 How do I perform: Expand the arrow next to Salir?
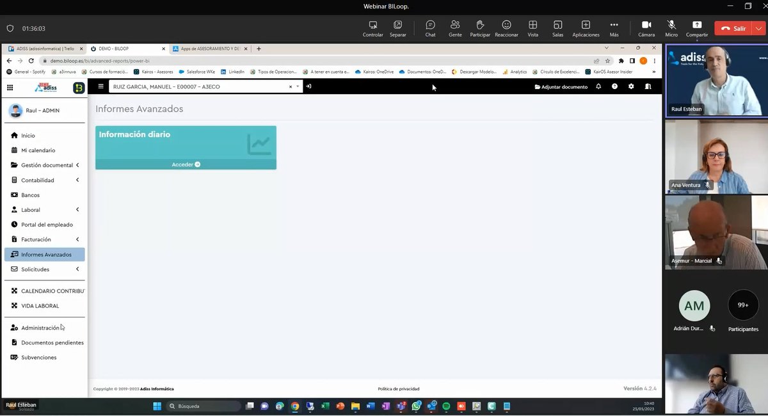tap(758, 29)
